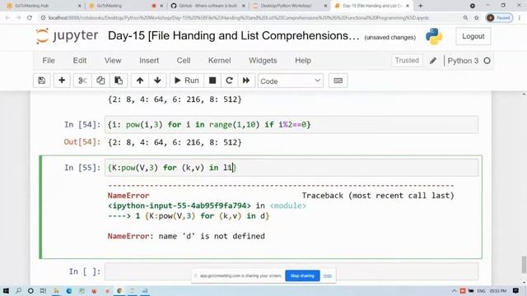The height and width of the screenshot is (296, 527).
Task: Restart kernel and run all icon
Action: click(246, 81)
